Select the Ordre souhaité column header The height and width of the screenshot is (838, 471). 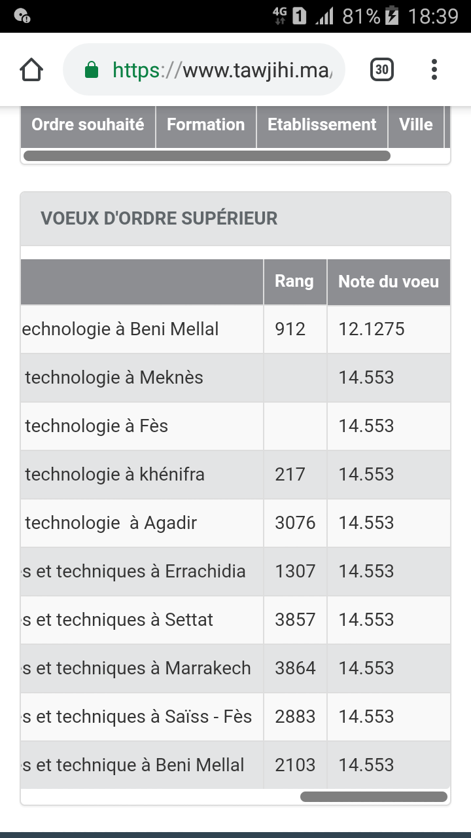point(88,124)
